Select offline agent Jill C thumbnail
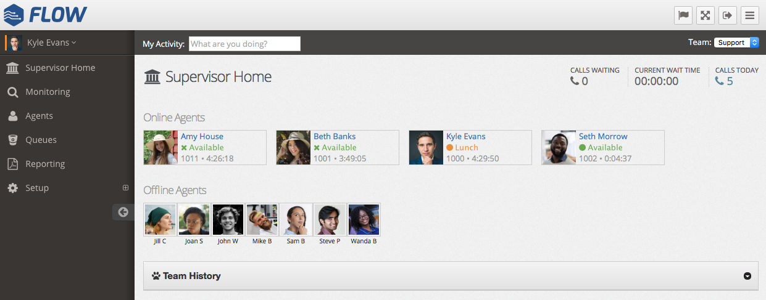 (160, 220)
